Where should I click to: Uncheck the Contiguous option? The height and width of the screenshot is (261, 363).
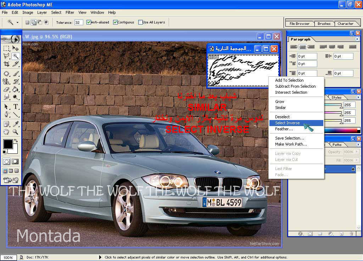pyautogui.click(x=115, y=22)
